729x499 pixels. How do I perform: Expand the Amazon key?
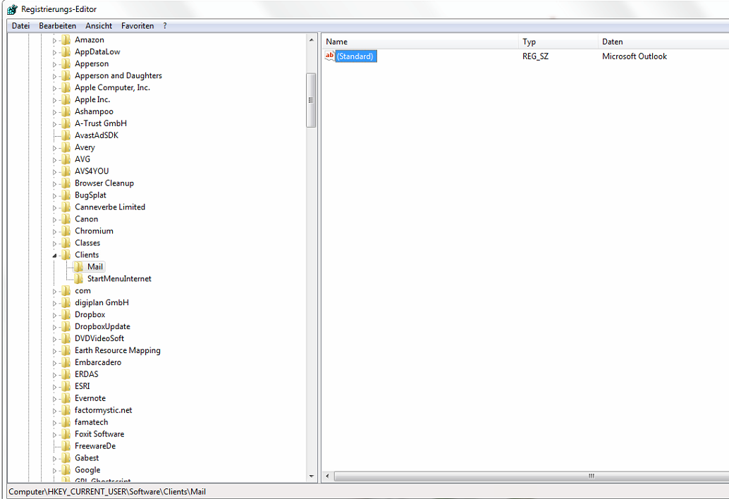[54, 40]
